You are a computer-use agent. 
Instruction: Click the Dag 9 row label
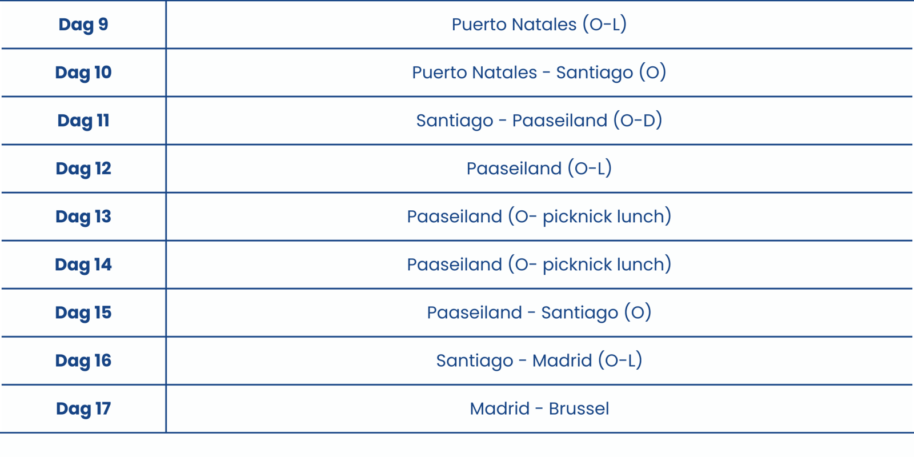tap(83, 25)
